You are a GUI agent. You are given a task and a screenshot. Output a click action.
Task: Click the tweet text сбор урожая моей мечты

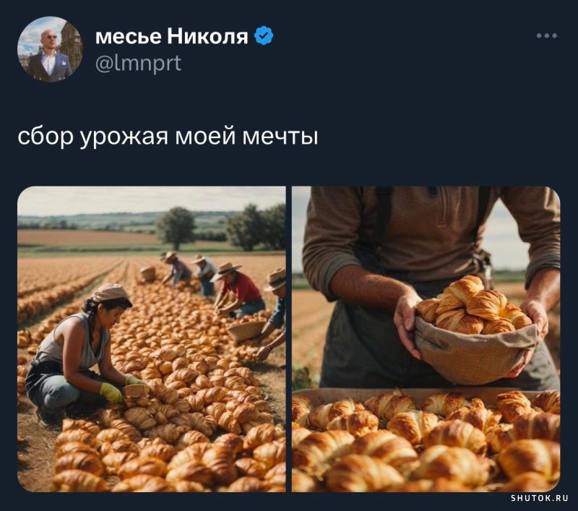click(168, 137)
